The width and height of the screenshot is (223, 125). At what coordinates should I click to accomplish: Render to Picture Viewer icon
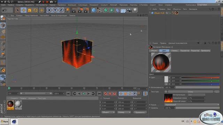[x=80, y=10]
